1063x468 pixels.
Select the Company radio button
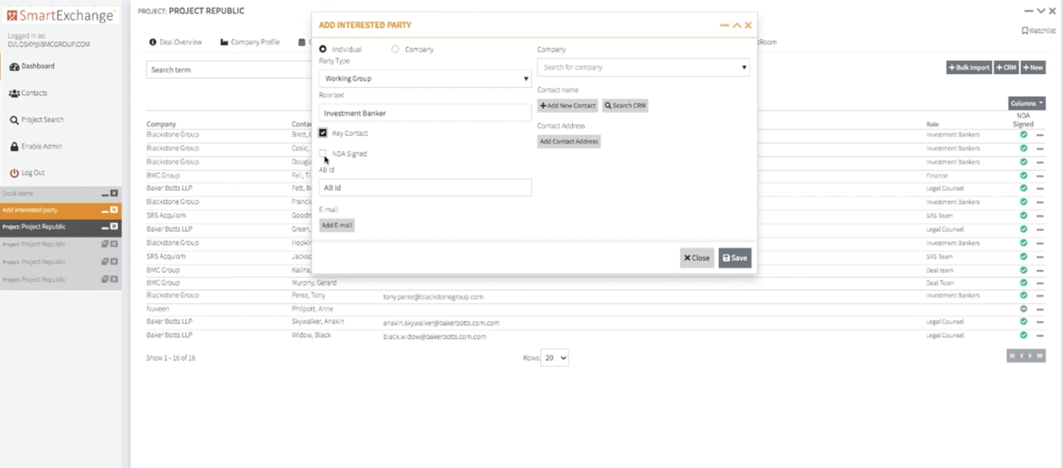[x=395, y=49]
